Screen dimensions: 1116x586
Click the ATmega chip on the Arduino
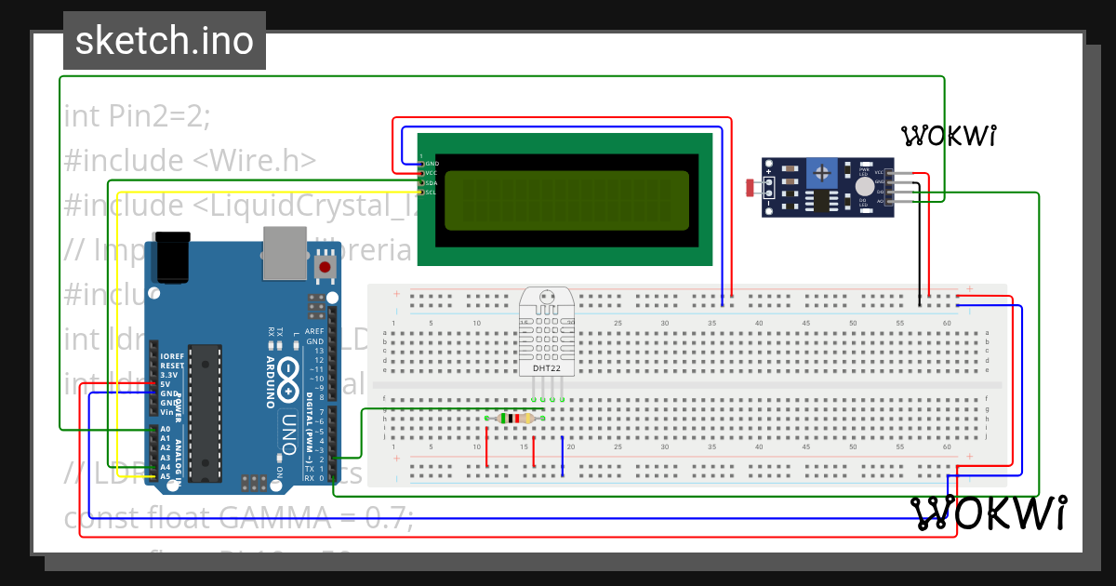[x=205, y=409]
